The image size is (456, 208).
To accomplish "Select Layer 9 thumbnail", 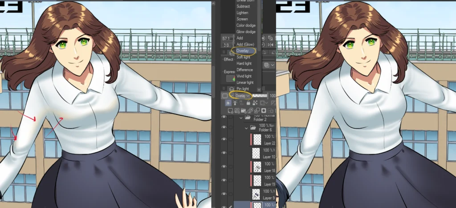I will 256,194.
